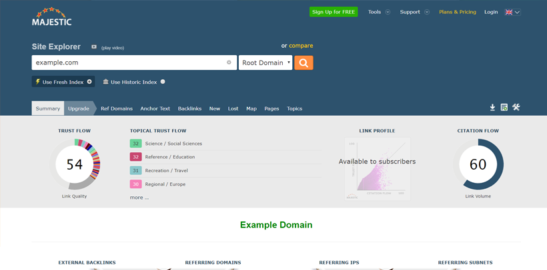Click the Link Quality label
Image resolution: width=547 pixels, height=270 pixels.
coord(74,196)
